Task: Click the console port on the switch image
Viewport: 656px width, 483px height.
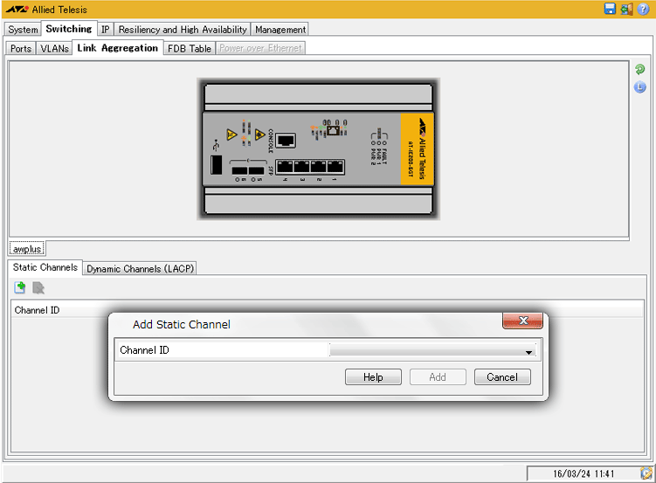Action: pos(287,139)
